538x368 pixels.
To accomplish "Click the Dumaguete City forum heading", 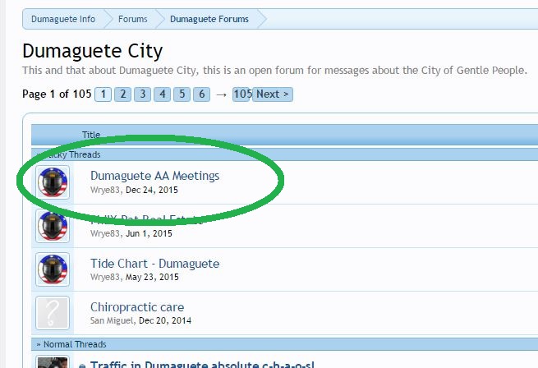I will [93, 51].
